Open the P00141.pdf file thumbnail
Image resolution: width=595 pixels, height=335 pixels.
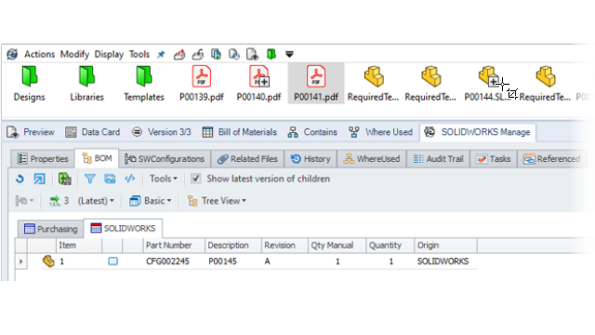point(316,83)
